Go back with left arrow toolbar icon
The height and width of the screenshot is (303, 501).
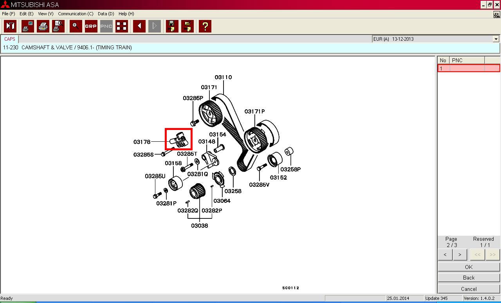[x=139, y=26]
